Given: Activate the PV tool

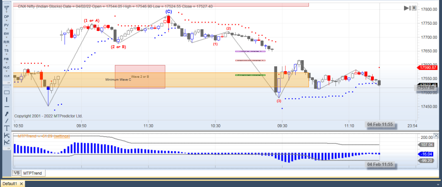Looking at the screenshot, I should (x=6, y=25).
